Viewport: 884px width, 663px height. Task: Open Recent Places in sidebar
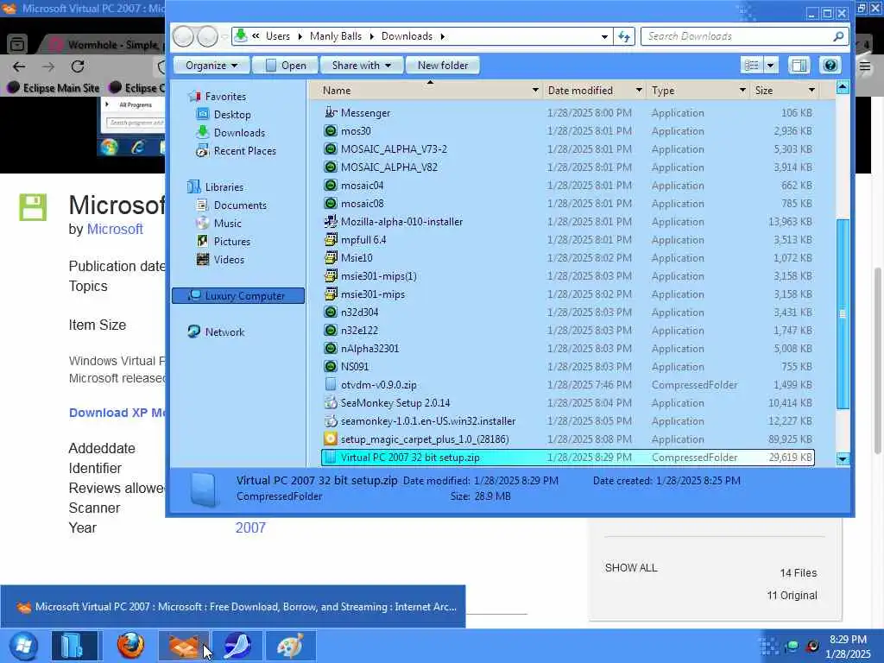click(x=244, y=150)
